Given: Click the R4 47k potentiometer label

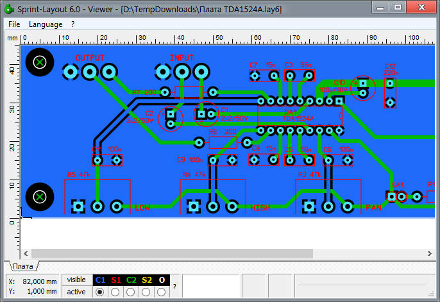Looking at the screenshot, I should click(x=194, y=174).
